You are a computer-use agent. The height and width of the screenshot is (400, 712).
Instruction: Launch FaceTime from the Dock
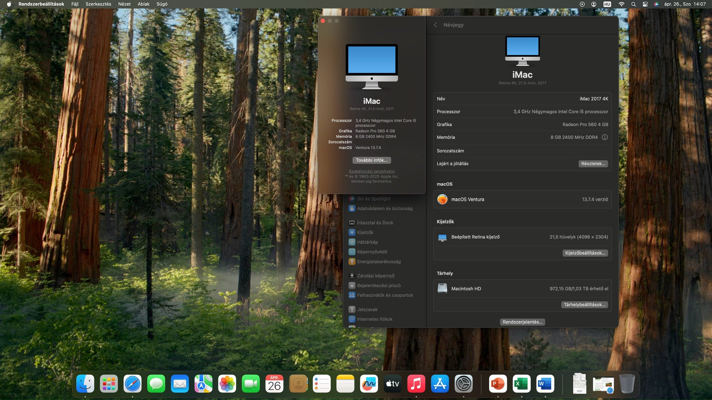[251, 384]
